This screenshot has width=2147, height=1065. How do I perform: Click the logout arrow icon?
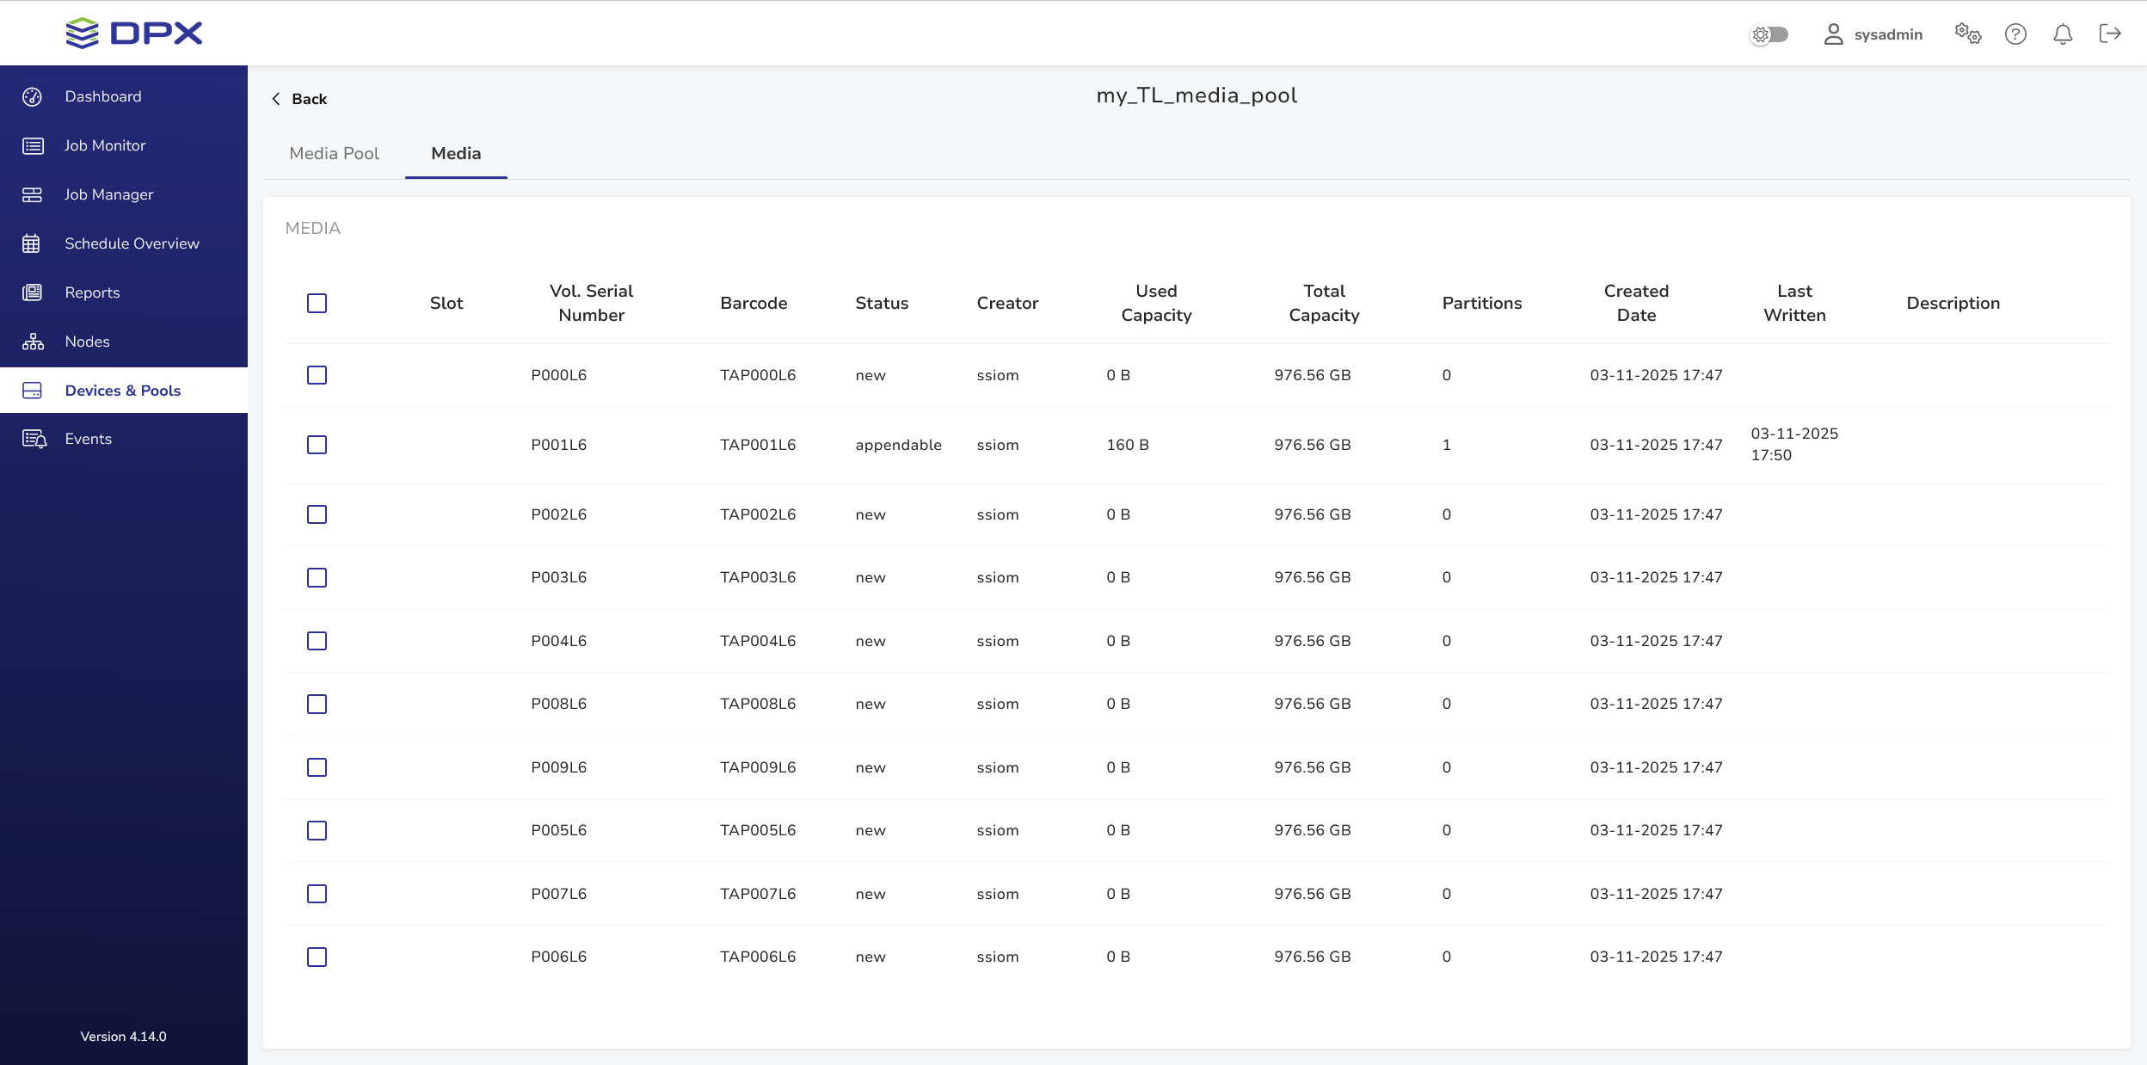point(2110,34)
